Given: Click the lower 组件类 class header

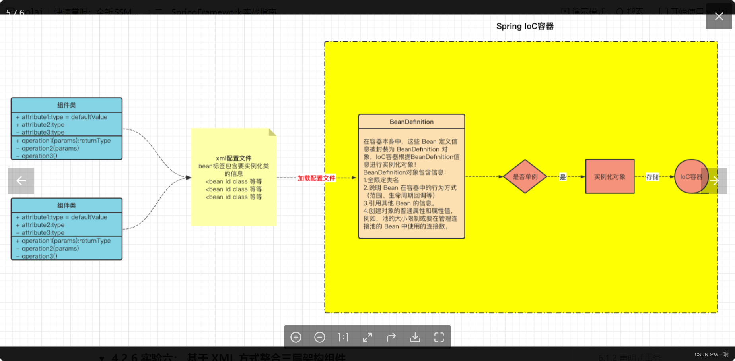Looking at the screenshot, I should [x=66, y=205].
